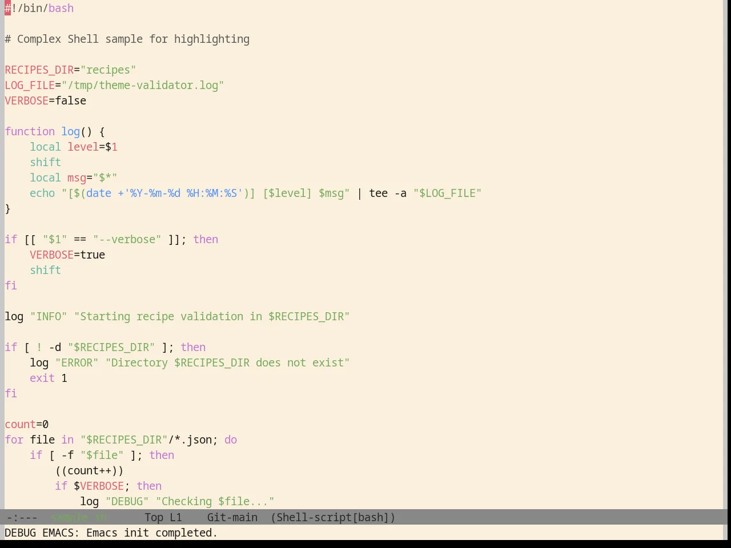The image size is (731, 548).
Task: Click the 'exit 1' line
Action: tap(49, 378)
